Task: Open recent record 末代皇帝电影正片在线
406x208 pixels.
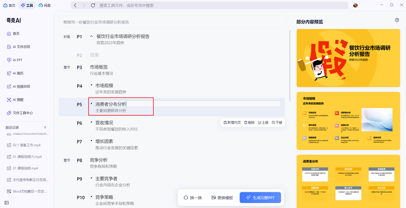Action: (27, 180)
